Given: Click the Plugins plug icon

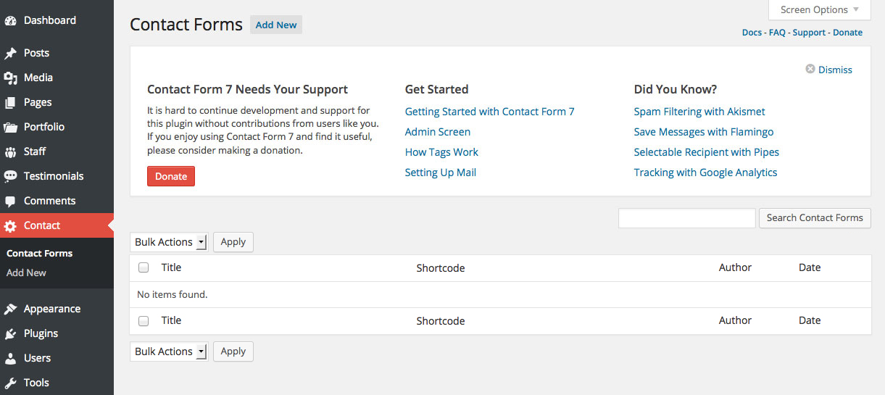Looking at the screenshot, I should point(10,333).
